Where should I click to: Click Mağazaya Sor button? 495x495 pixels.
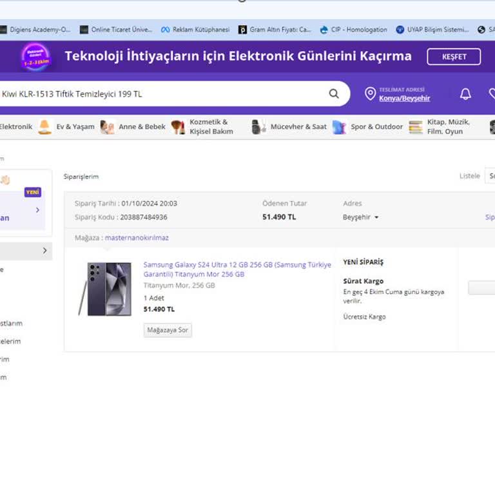click(168, 330)
